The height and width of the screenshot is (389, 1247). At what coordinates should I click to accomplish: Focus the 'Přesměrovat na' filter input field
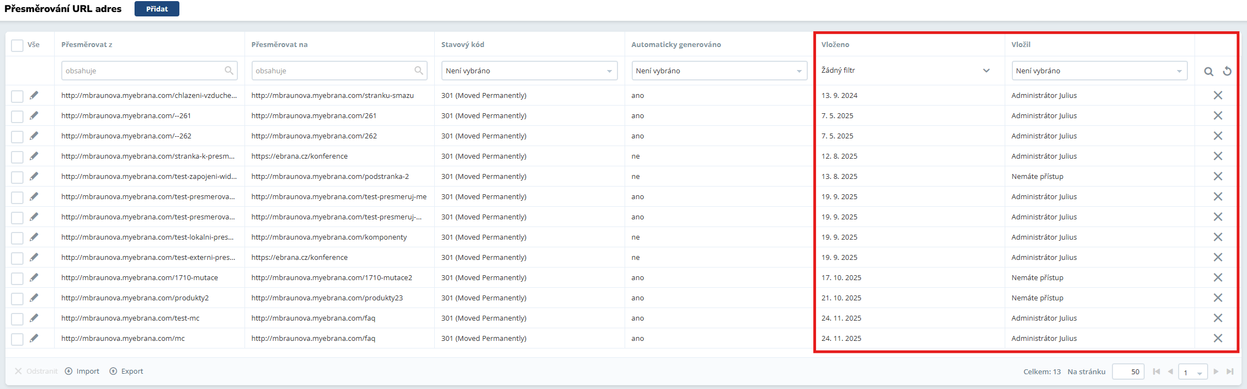pos(331,71)
